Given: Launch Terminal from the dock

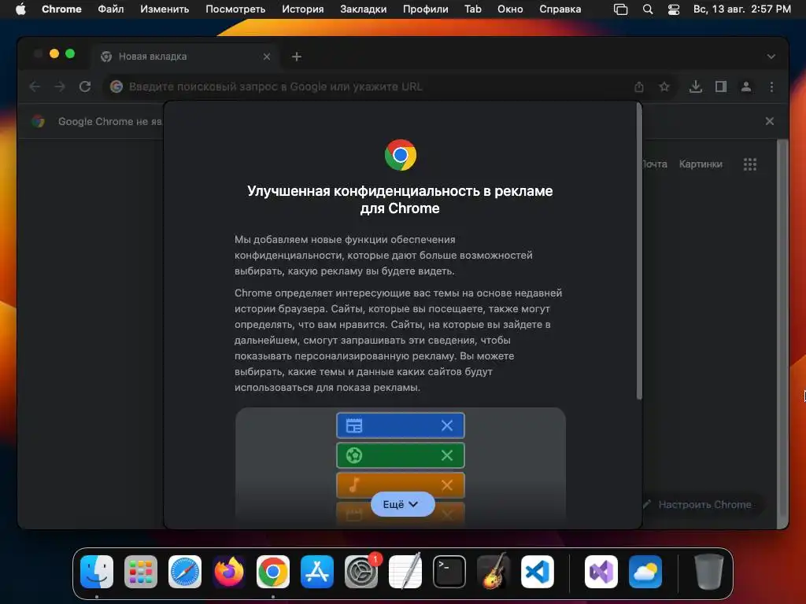Looking at the screenshot, I should [449, 572].
